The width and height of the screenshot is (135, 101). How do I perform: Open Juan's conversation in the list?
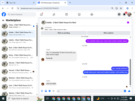coord(18,87)
